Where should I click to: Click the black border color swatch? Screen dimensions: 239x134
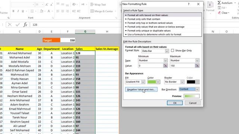click(x=191, y=82)
